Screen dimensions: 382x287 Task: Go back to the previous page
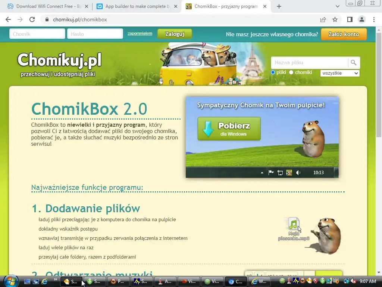pyautogui.click(x=8, y=19)
